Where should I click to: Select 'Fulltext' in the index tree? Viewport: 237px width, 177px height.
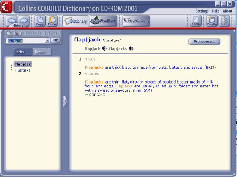23,70
